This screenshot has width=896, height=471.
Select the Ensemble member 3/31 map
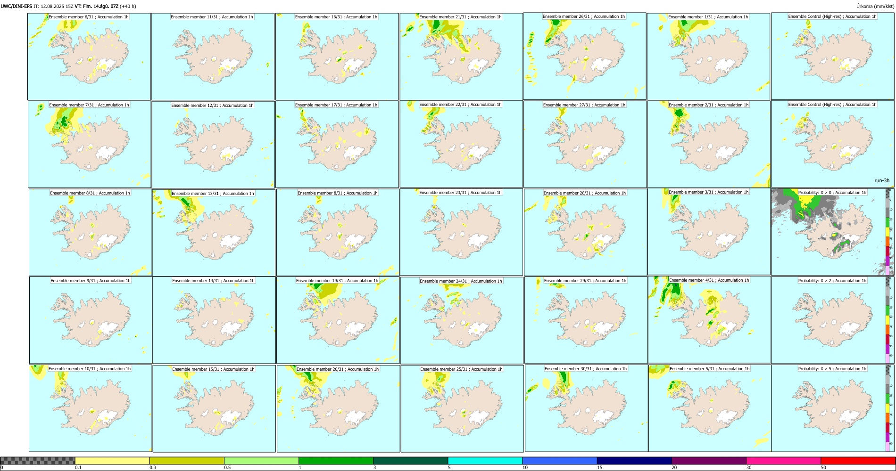click(x=709, y=232)
